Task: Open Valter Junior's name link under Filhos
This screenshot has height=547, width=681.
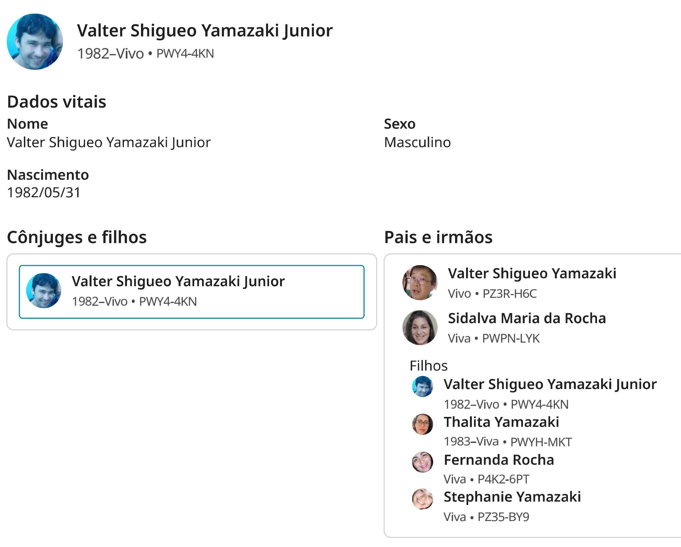Action: click(x=550, y=384)
